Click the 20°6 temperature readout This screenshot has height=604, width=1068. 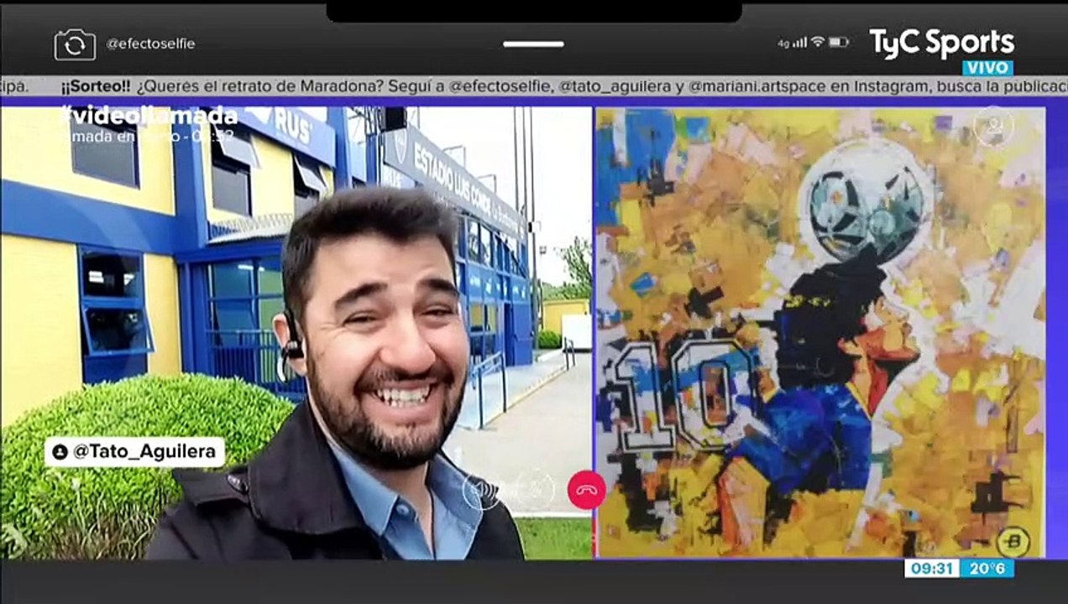click(x=987, y=569)
